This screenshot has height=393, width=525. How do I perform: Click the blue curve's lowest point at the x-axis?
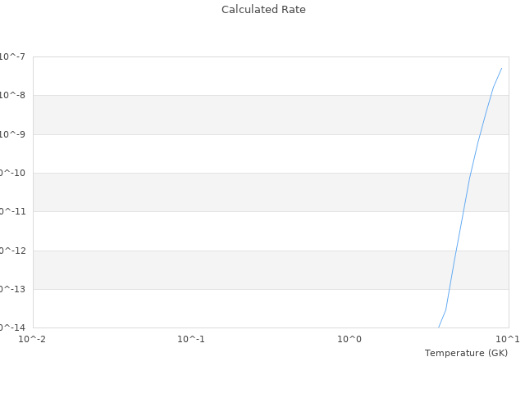pos(439,327)
